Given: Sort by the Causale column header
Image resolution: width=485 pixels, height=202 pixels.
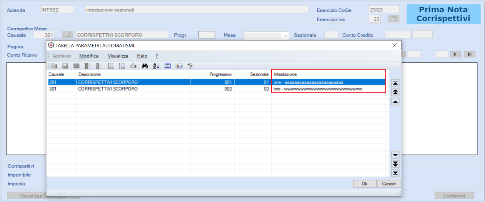Looking at the screenshot, I should click(x=61, y=74).
